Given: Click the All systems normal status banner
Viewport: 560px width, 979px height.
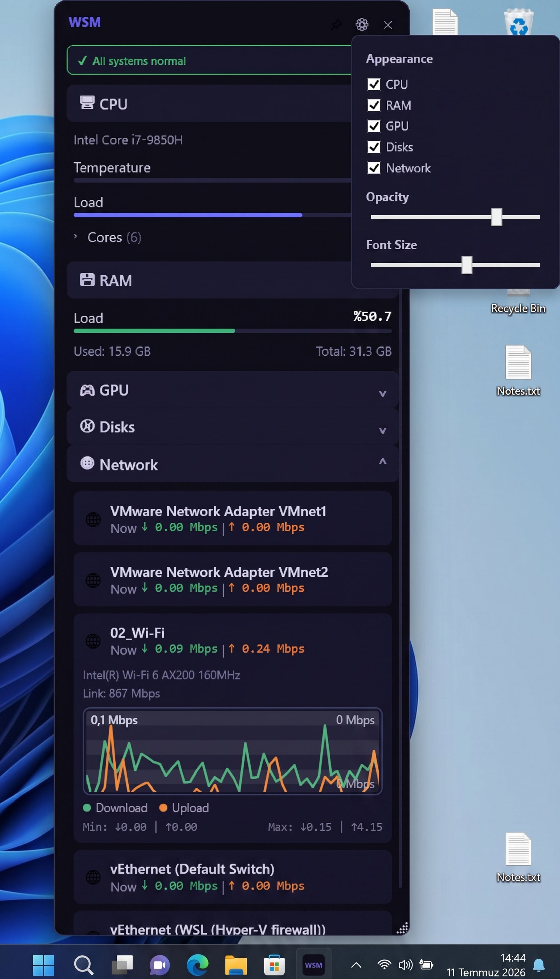Looking at the screenshot, I should [x=209, y=60].
